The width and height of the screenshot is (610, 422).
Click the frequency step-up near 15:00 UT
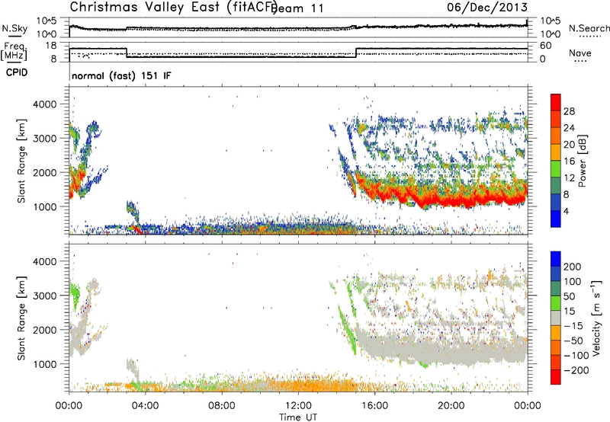356,53
